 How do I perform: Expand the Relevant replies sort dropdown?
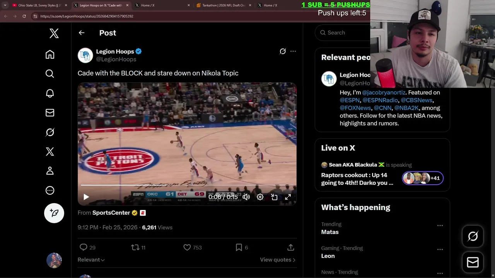[x=91, y=260]
